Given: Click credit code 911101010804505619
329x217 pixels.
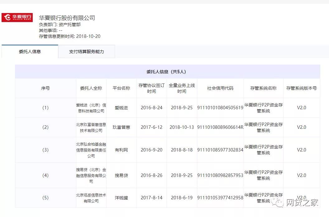Looking at the screenshot, I should 220,108.
